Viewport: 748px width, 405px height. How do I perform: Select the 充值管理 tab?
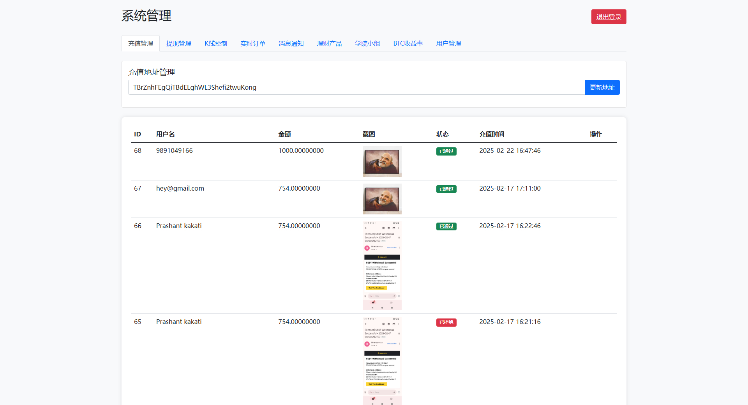pos(140,43)
